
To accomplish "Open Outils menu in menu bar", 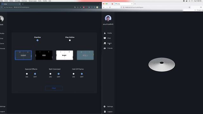I will point(40,1).
